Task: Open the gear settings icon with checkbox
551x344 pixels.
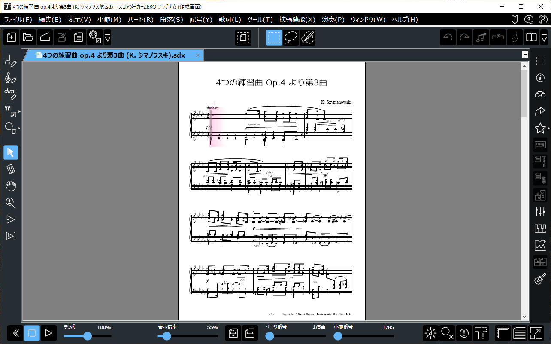Action: tap(95, 38)
